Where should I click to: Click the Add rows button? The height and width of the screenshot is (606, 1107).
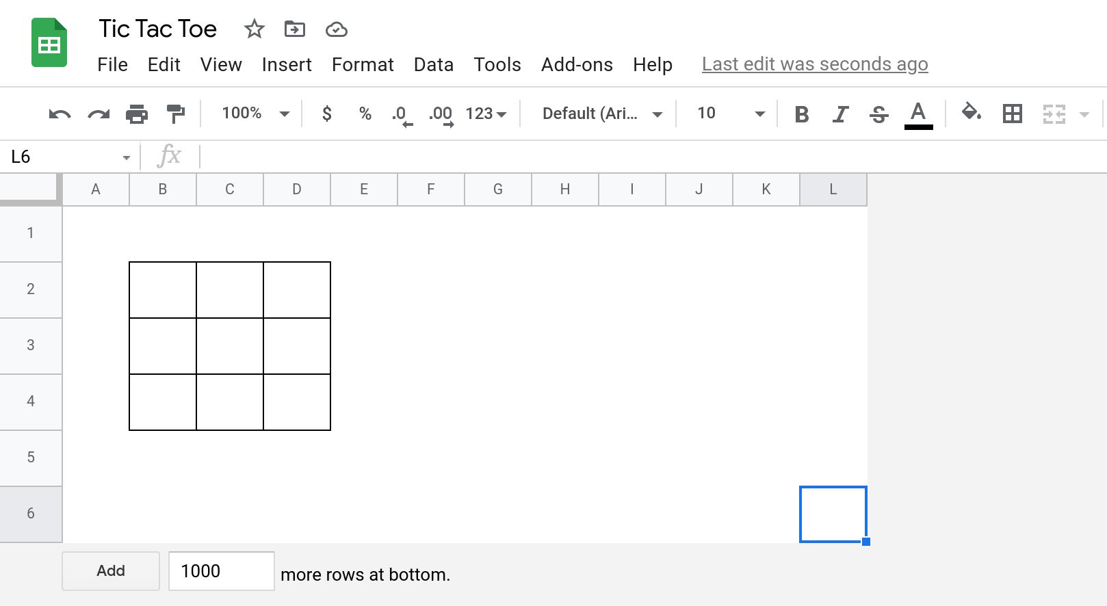tap(111, 571)
